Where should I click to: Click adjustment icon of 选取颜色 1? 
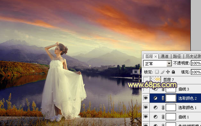[x=155, y=107]
